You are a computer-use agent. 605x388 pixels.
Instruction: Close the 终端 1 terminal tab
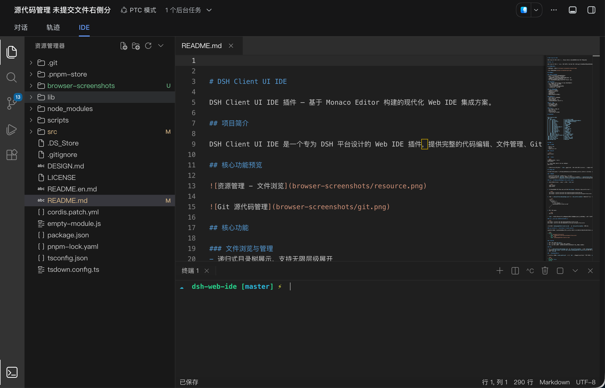(207, 271)
